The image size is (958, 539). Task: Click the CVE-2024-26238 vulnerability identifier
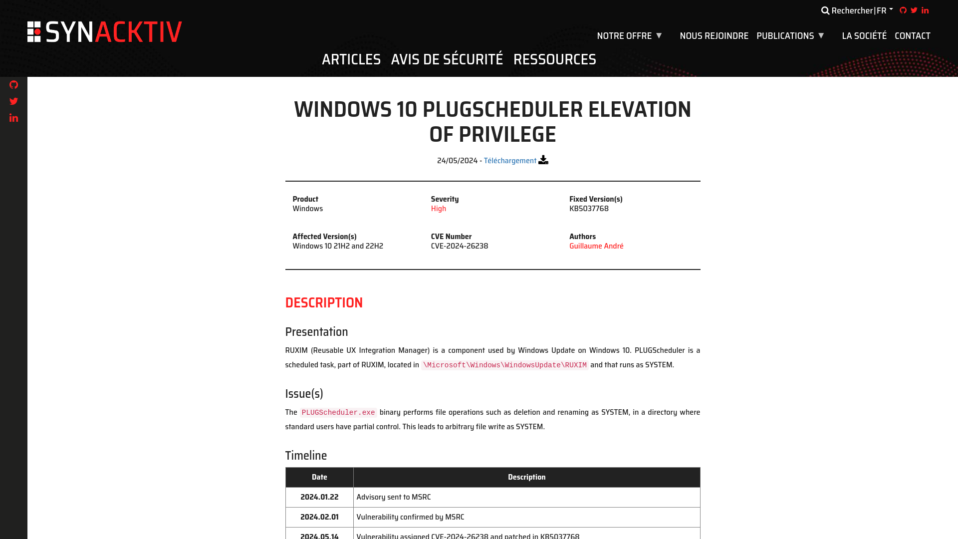(459, 246)
